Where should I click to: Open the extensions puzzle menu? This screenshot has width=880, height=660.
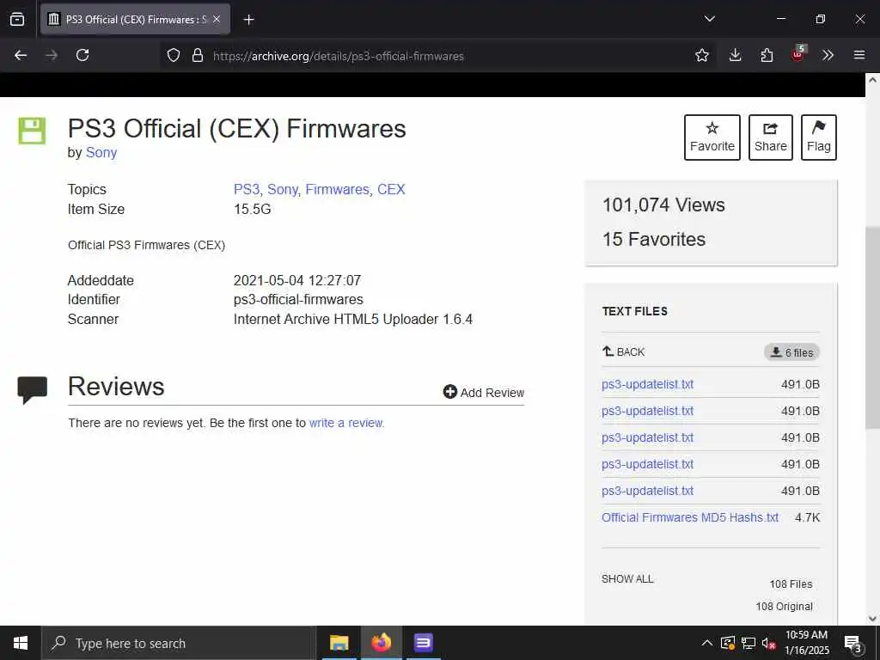click(x=767, y=55)
